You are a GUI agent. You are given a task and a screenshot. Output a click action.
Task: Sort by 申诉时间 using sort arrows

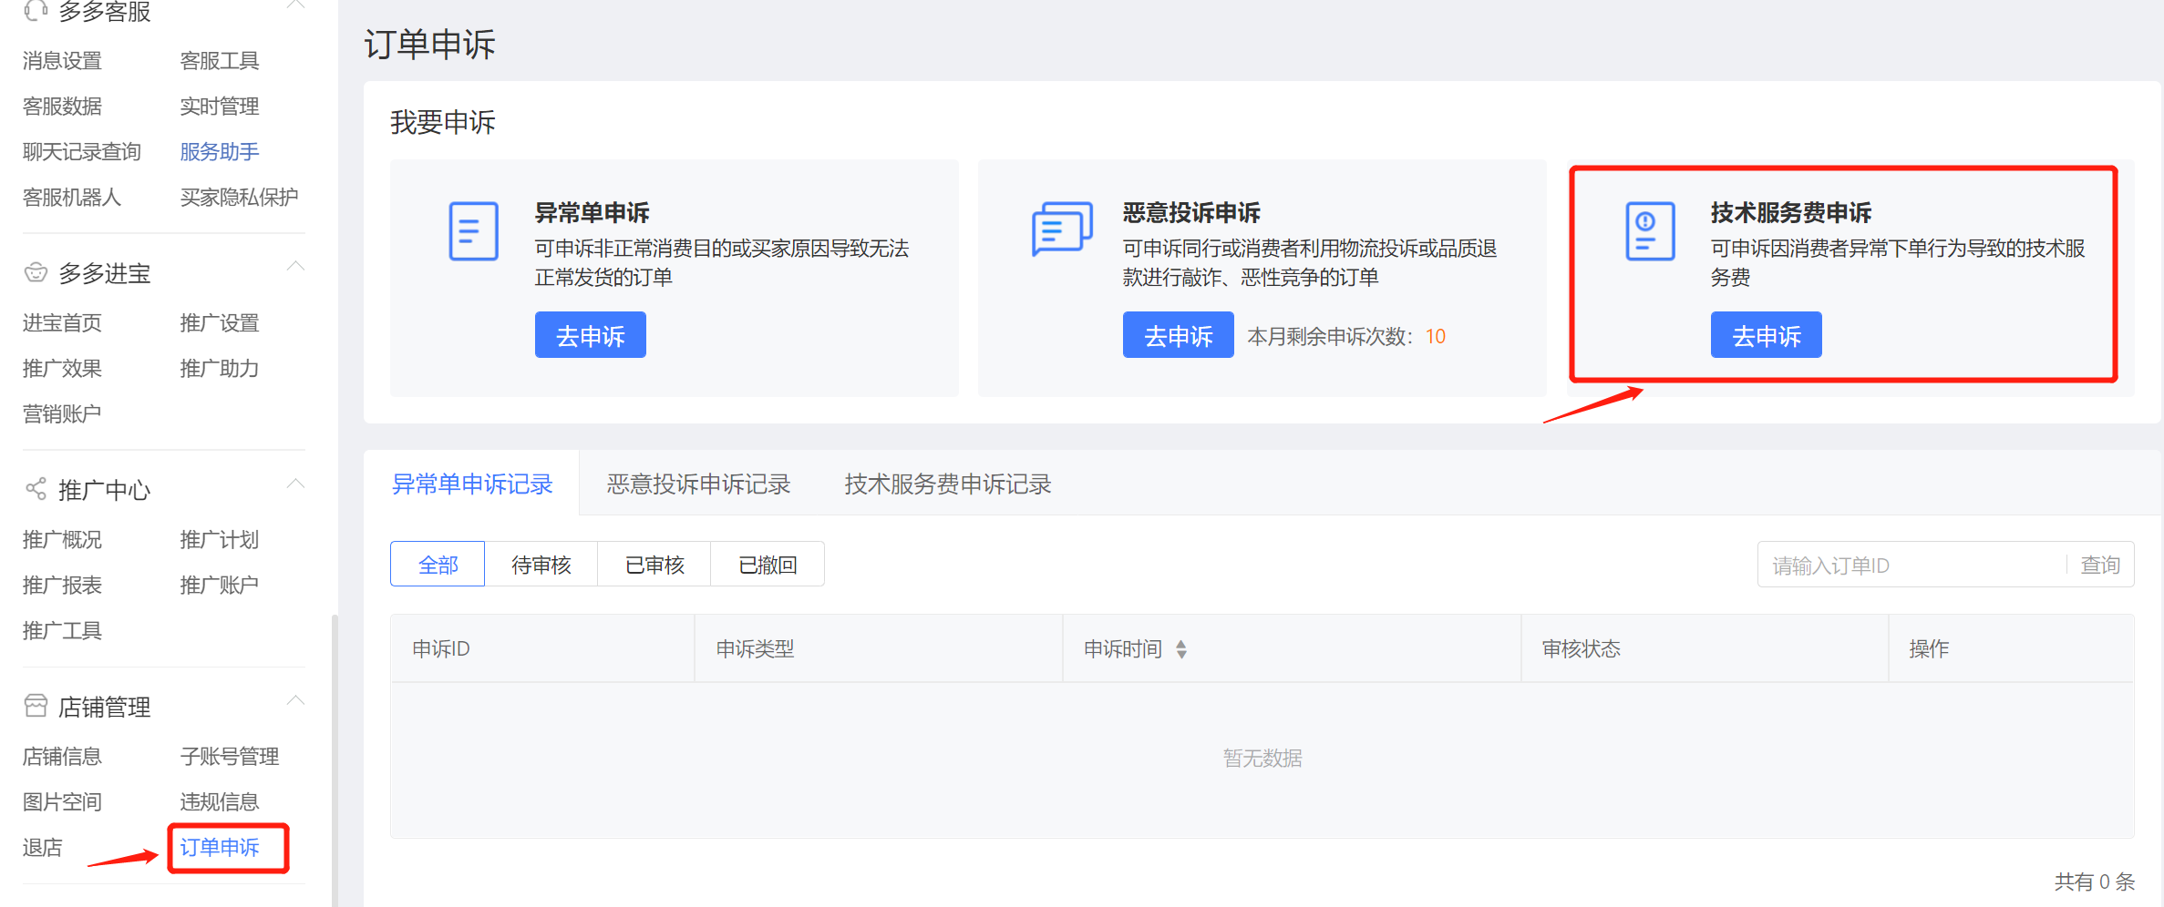click(x=1181, y=649)
